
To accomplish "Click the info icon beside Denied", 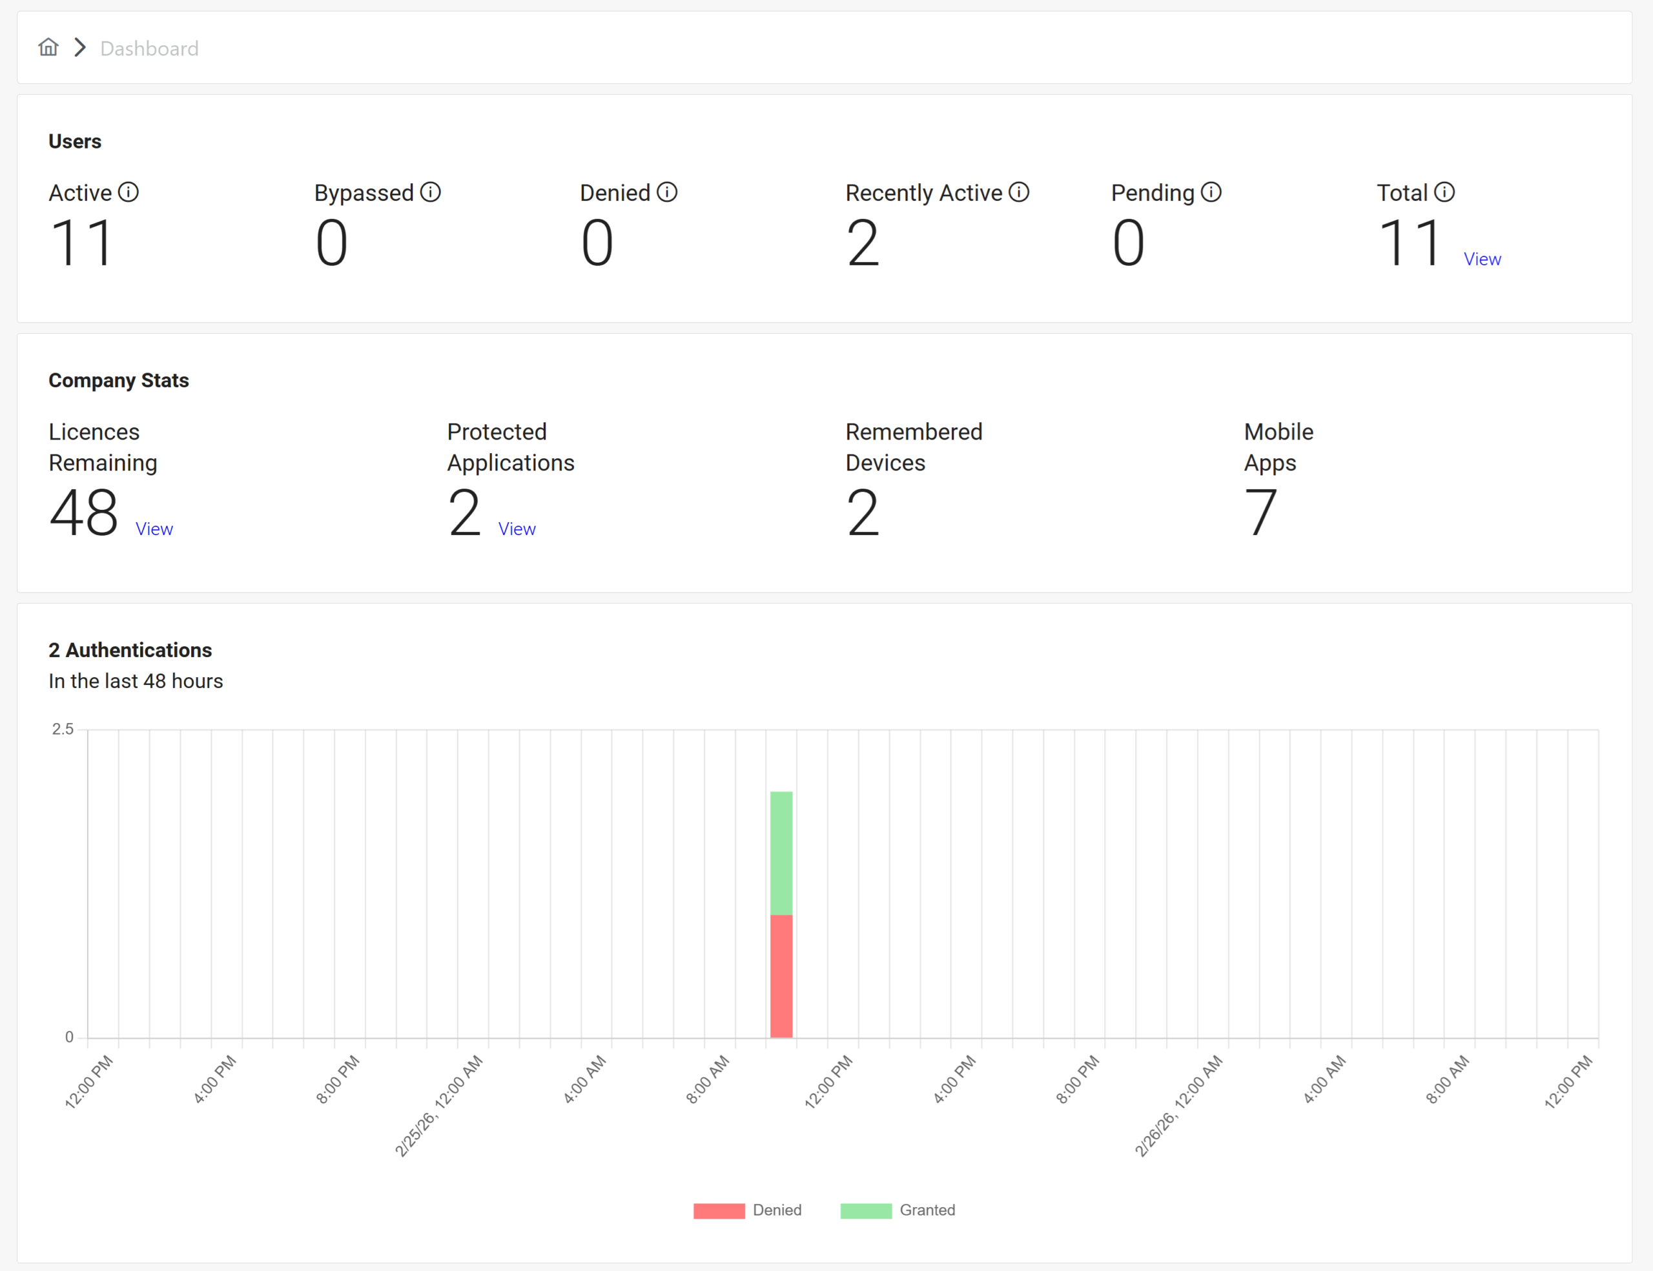I will [667, 192].
